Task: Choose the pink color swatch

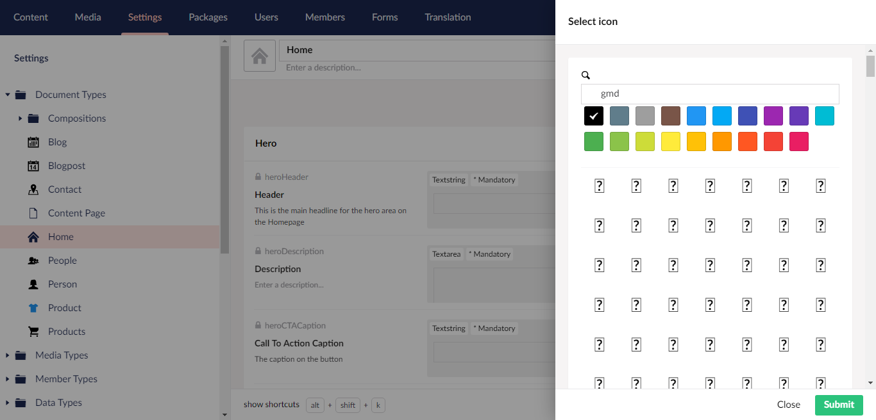Action: [799, 141]
